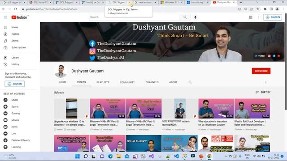The height and width of the screenshot is (161, 287).
Task: Click the search magnifier button
Action: tap(185, 17)
